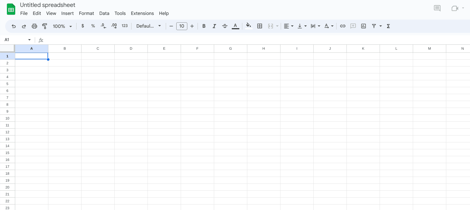The width and height of the screenshot is (470, 210).
Task: Create a filter funnel icon
Action: pyautogui.click(x=374, y=26)
